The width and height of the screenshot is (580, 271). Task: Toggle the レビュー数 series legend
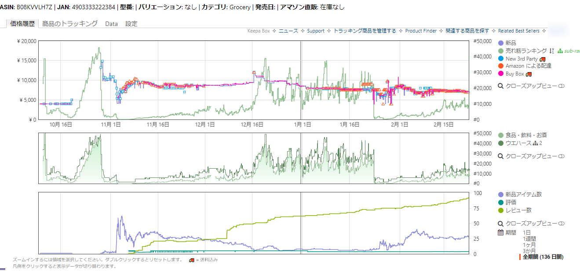pyautogui.click(x=501, y=210)
